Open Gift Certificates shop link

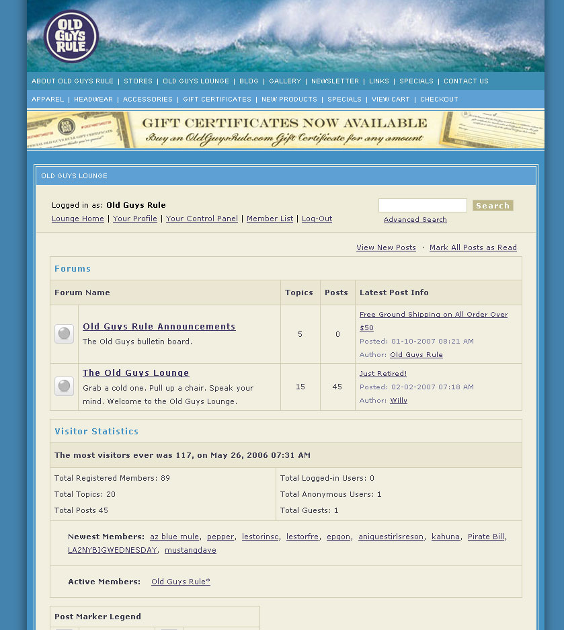click(x=217, y=100)
